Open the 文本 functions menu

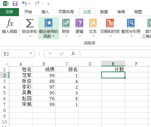[x=93, y=28]
